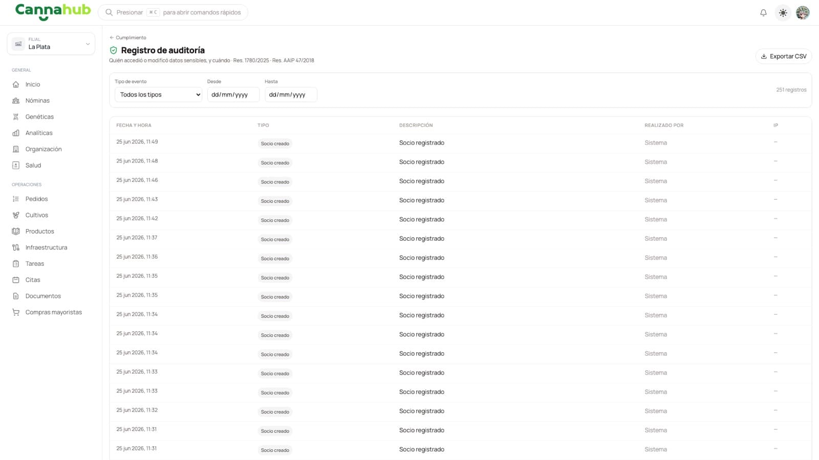Open the Tipo de evento dropdown
Viewport: 819px width, 460px height.
click(x=159, y=95)
